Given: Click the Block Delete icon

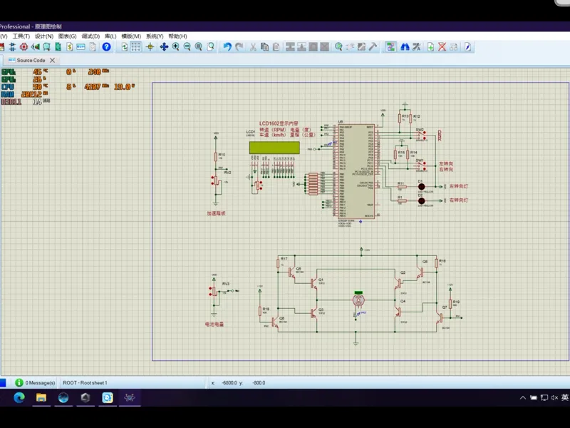Looking at the screenshot, I should pos(325,46).
